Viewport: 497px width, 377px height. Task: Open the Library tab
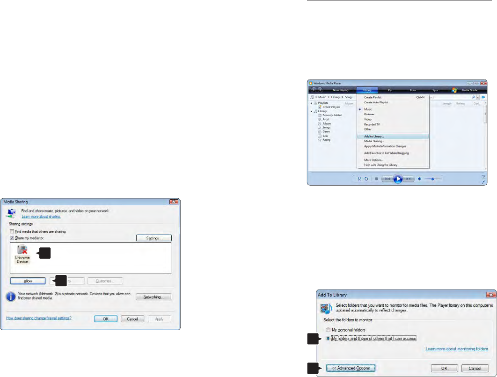pos(367,90)
